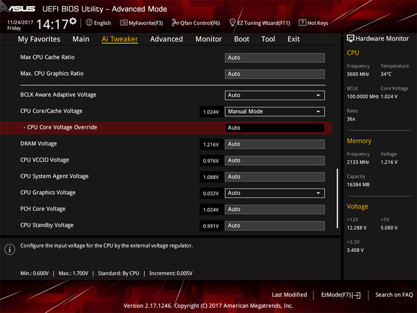Click the CPU Standby Voltage Auto field
Image resolution: width=417 pixels, height=313 pixels.
point(275,225)
